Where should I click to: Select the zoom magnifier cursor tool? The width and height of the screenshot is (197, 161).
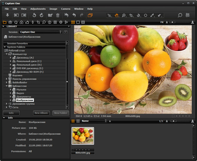(124, 16)
